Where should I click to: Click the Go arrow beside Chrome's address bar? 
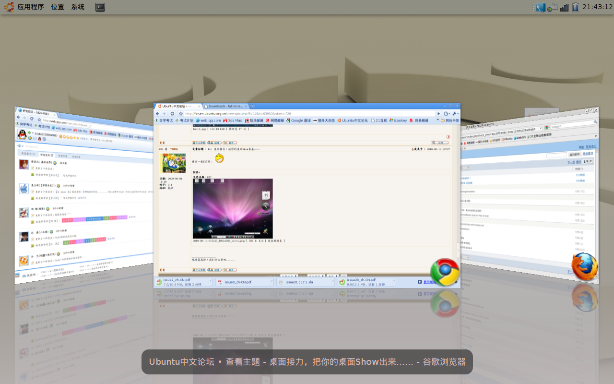438,114
